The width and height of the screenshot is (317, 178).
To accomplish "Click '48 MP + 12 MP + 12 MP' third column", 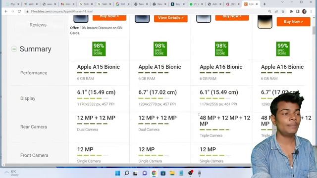I will pos(225,121).
